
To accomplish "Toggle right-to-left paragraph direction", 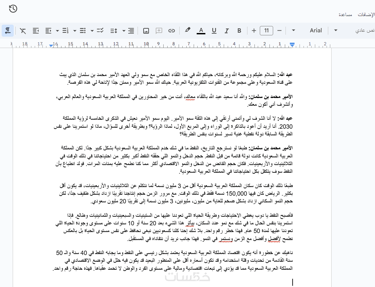I will coord(8,31).
